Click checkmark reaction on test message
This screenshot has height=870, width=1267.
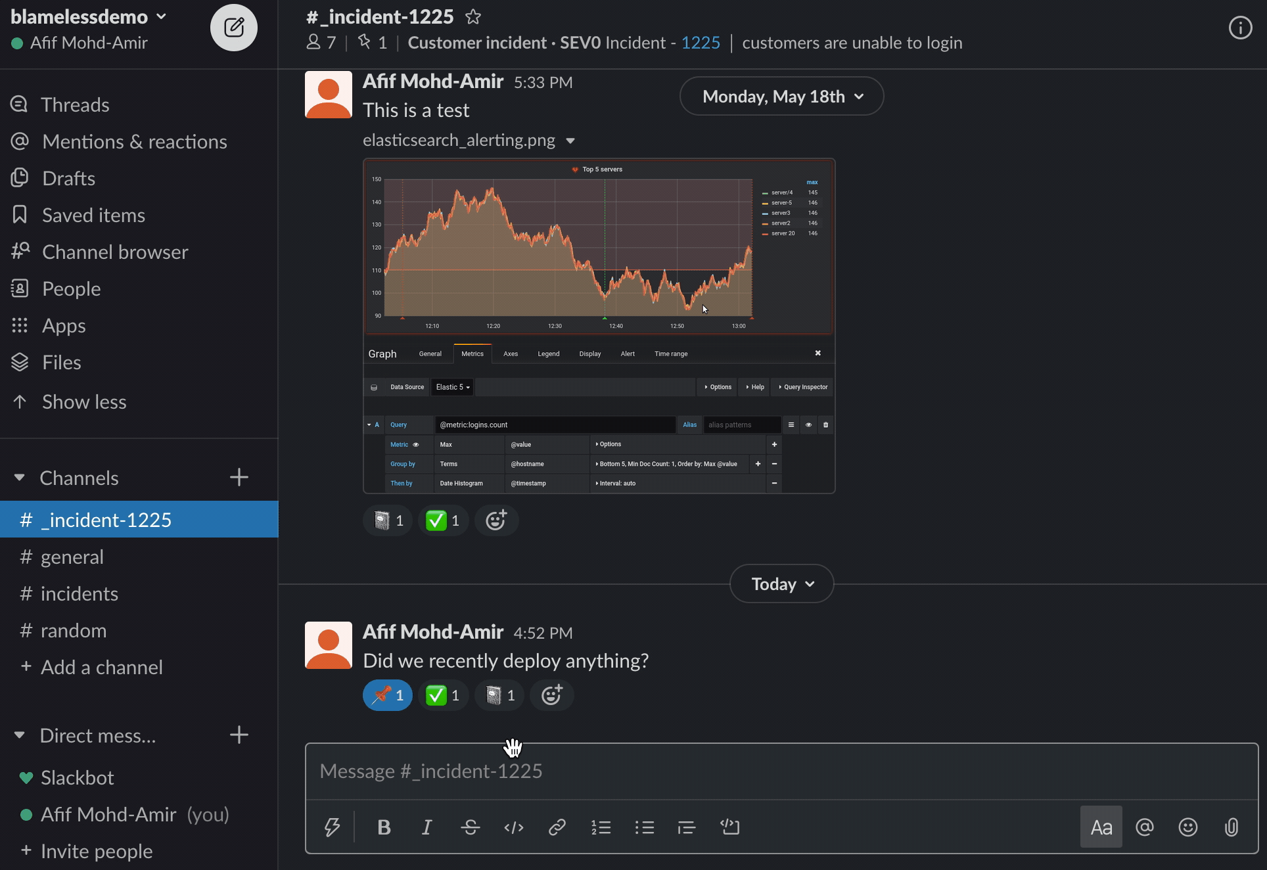pyautogui.click(x=443, y=520)
